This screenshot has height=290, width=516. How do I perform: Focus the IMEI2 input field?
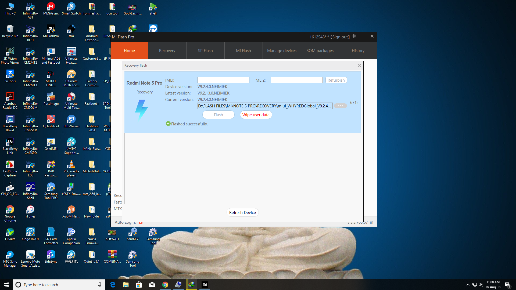297,80
